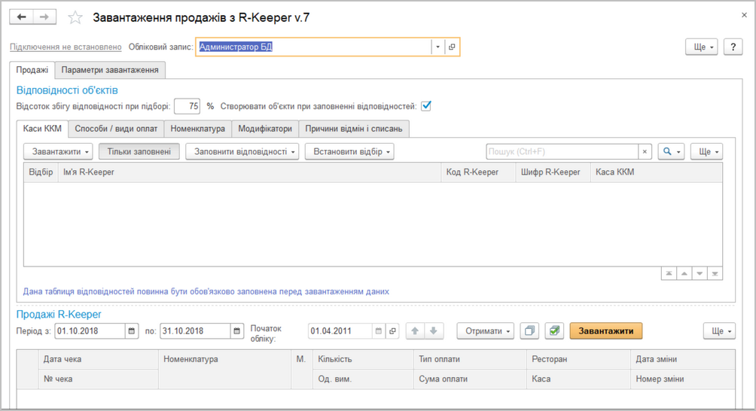Screen dimensions: 756x411
Task: Open calendar for the по end date
Action: click(238, 330)
